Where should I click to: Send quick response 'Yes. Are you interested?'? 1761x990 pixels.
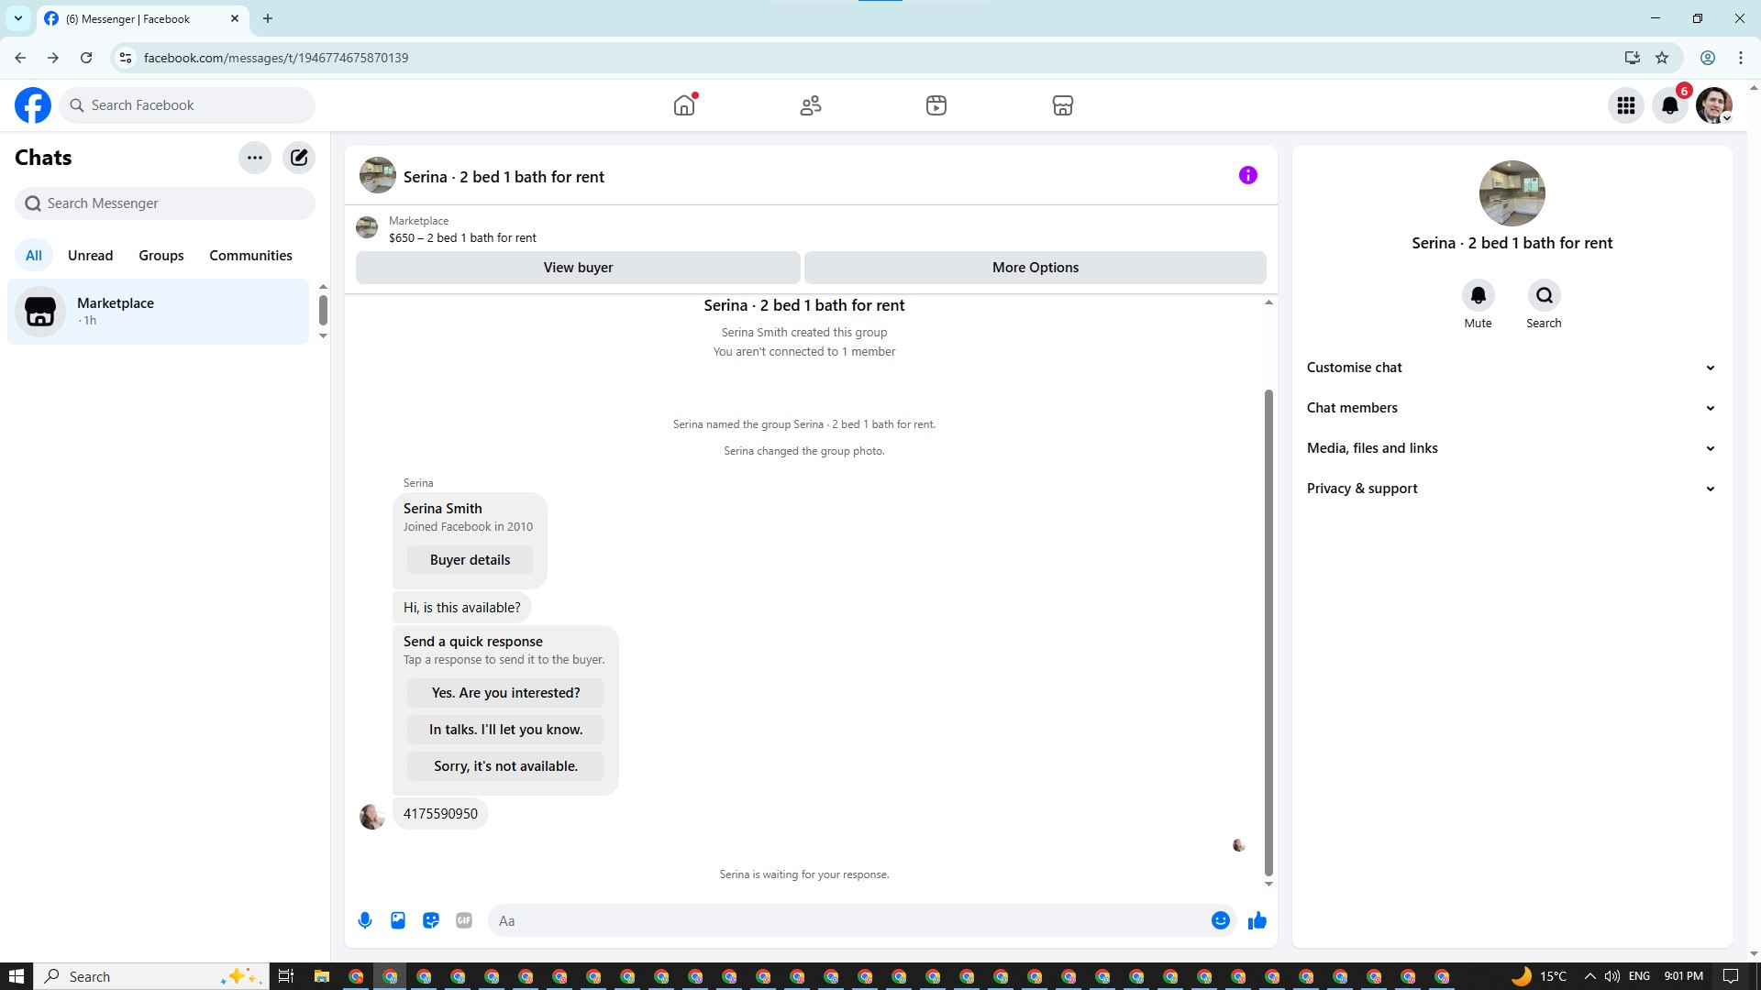tap(506, 693)
